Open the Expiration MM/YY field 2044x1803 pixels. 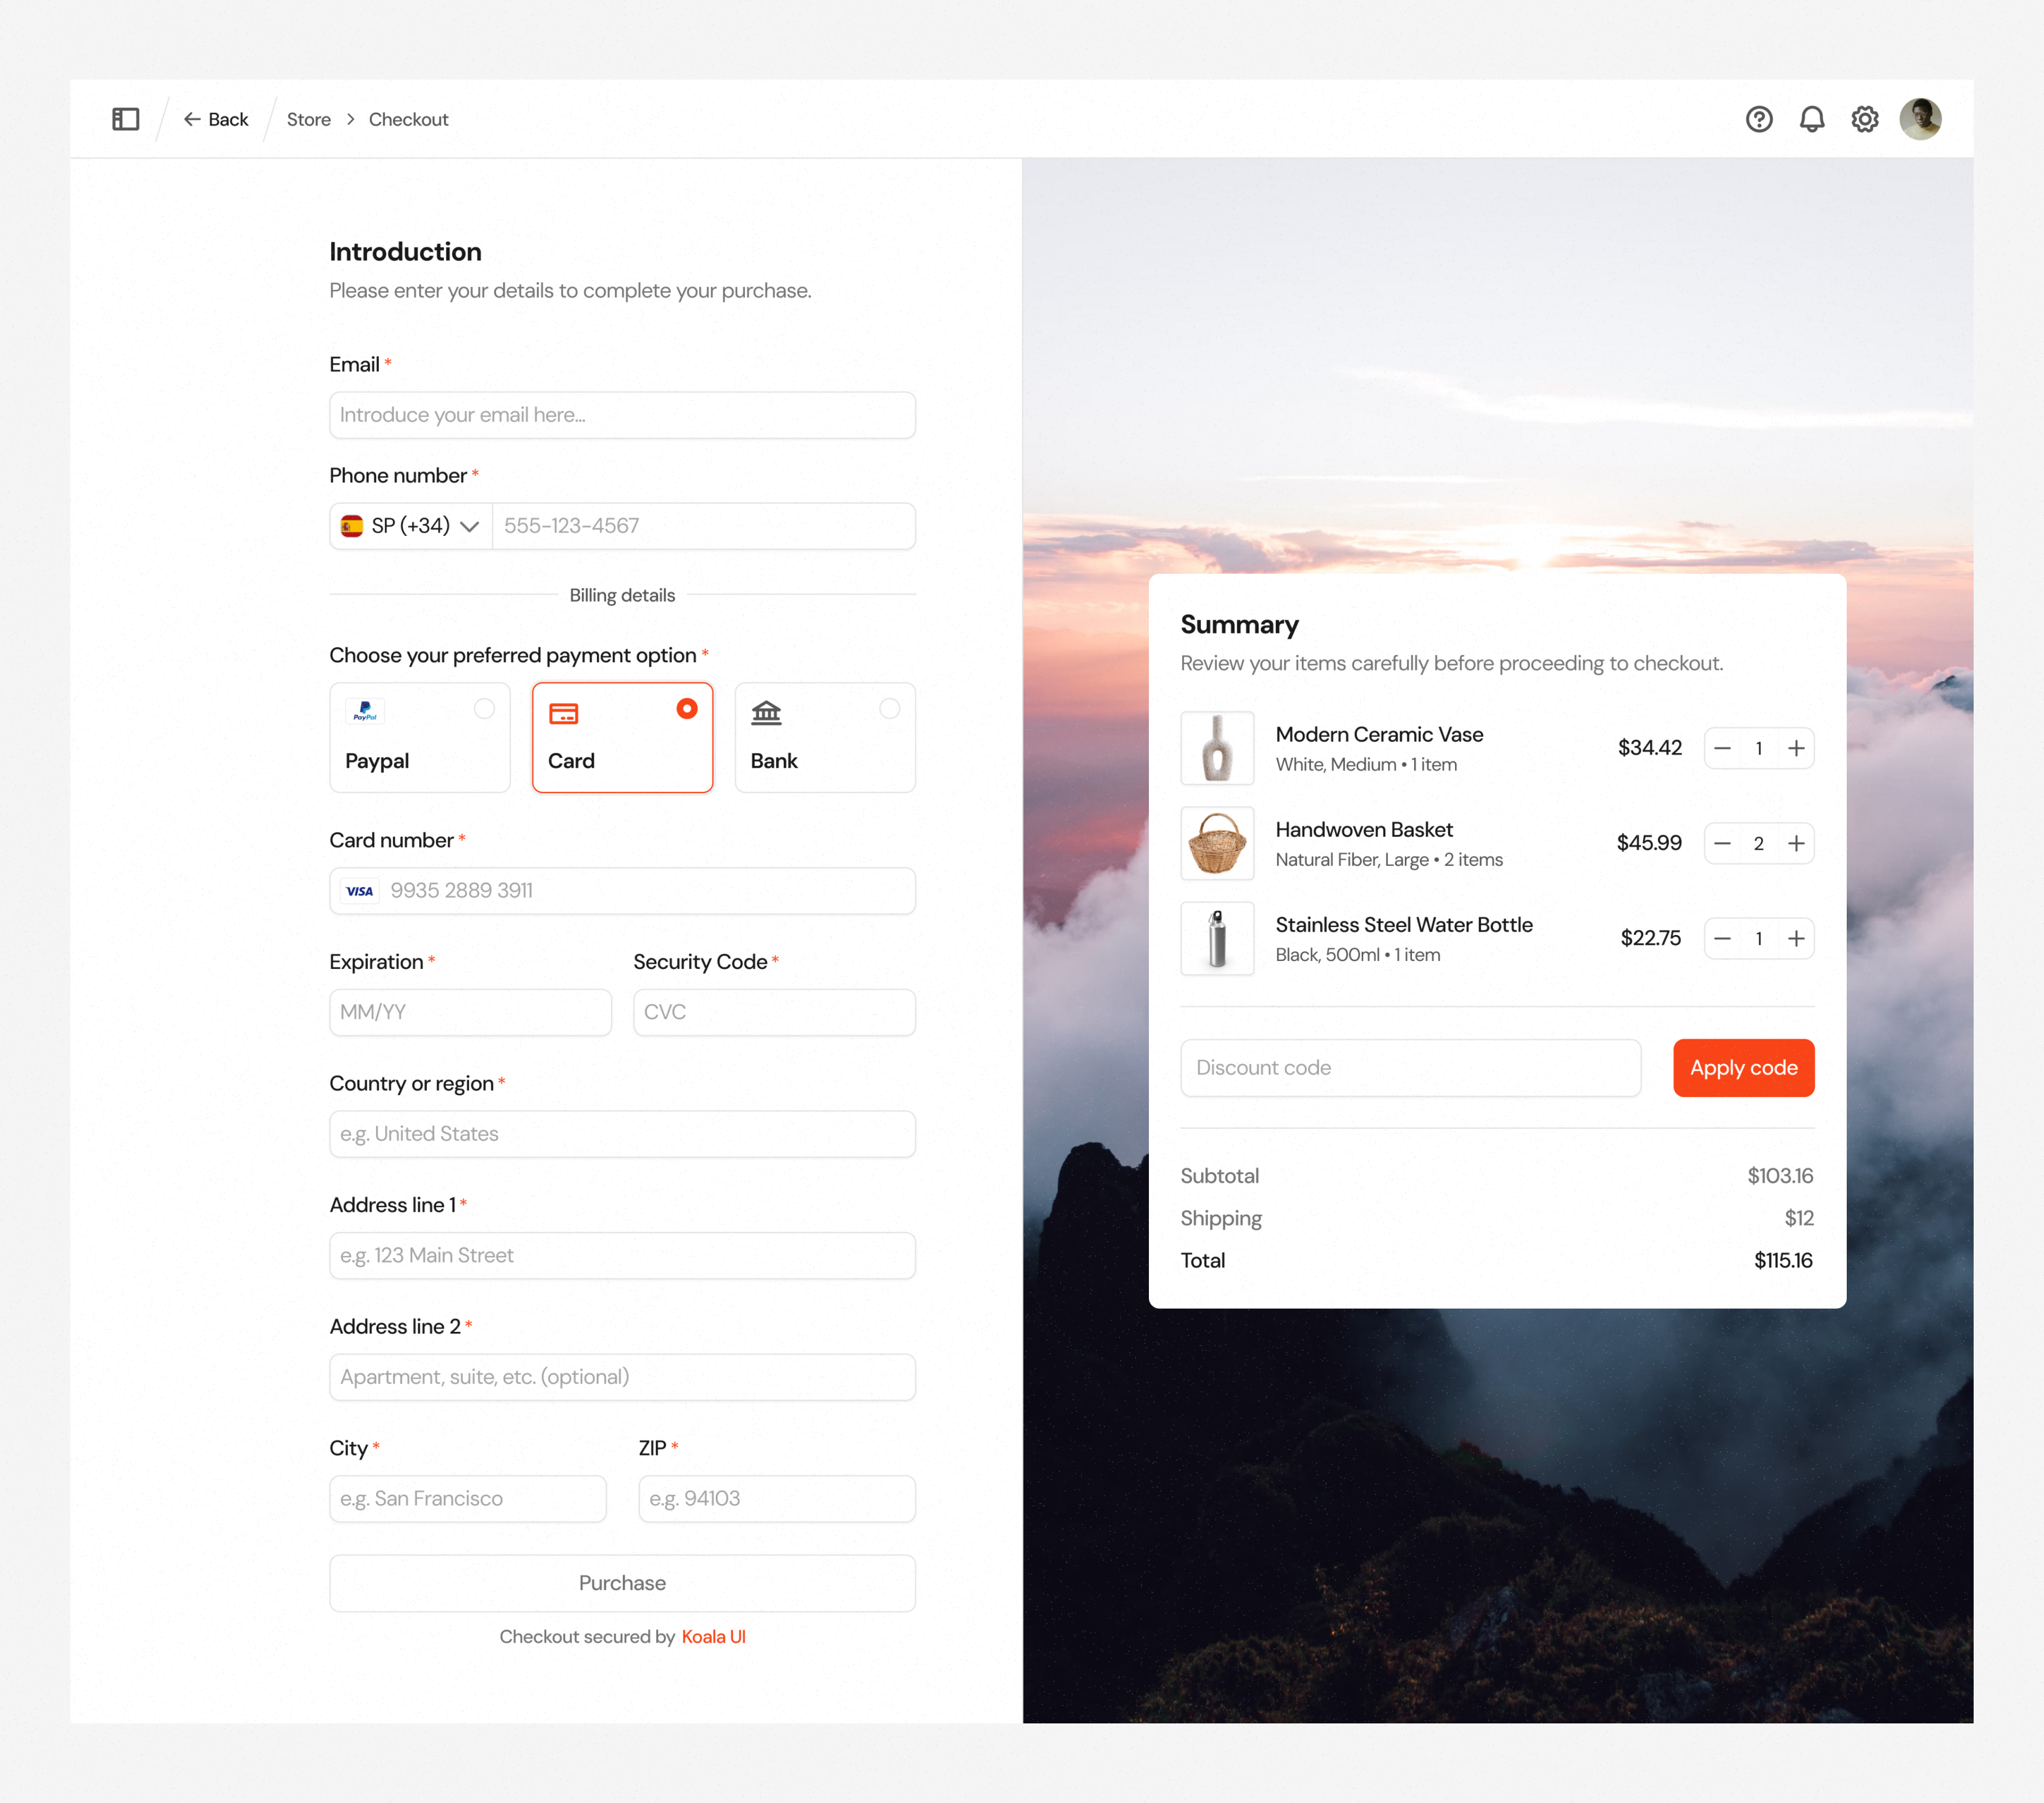coord(470,1012)
